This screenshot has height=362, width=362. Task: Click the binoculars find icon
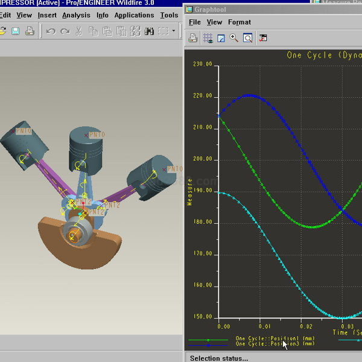point(135,31)
